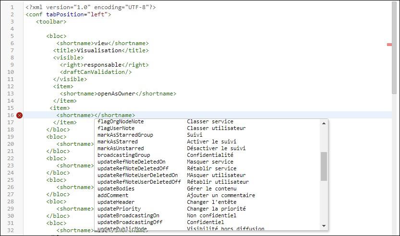This screenshot has height=236, width=400.
Task: Pick markAsStarredGroup completion entry
Action: coord(125,135)
